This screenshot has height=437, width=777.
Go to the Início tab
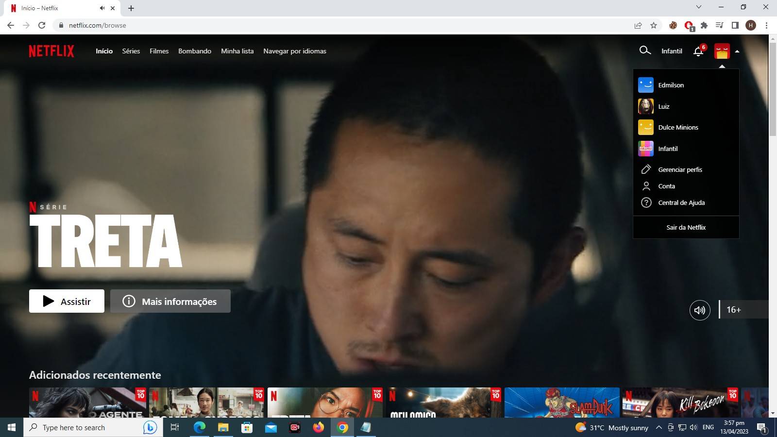tap(104, 51)
